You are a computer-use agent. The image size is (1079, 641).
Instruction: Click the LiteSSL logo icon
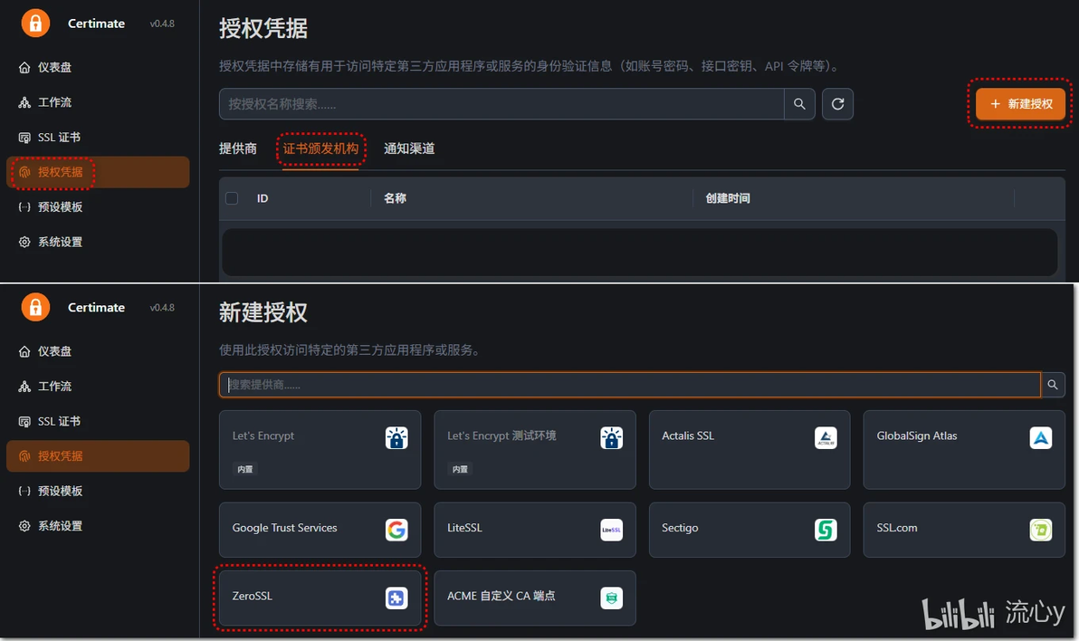(x=611, y=531)
